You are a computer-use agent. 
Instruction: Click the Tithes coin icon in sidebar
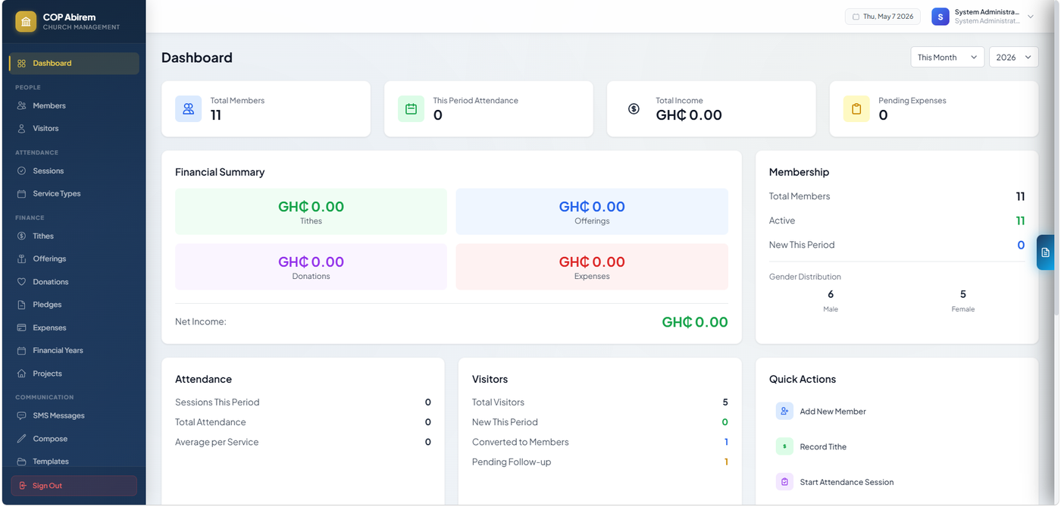click(x=21, y=236)
